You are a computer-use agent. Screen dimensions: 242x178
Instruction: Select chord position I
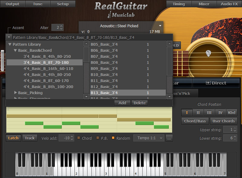187,112
